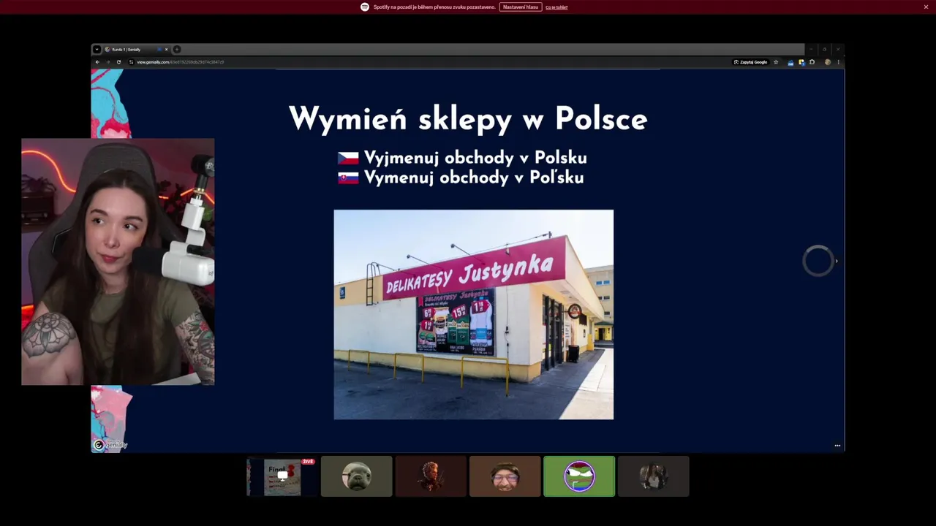Select the dark warrior avatar participant tile
This screenshot has height=526, width=936.
431,476
